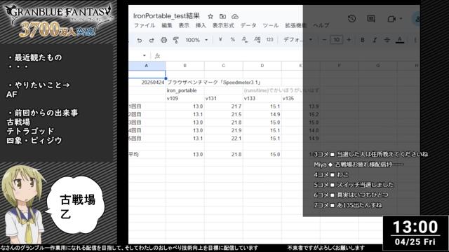Toggle strikethrough formatting button

pos(387,40)
